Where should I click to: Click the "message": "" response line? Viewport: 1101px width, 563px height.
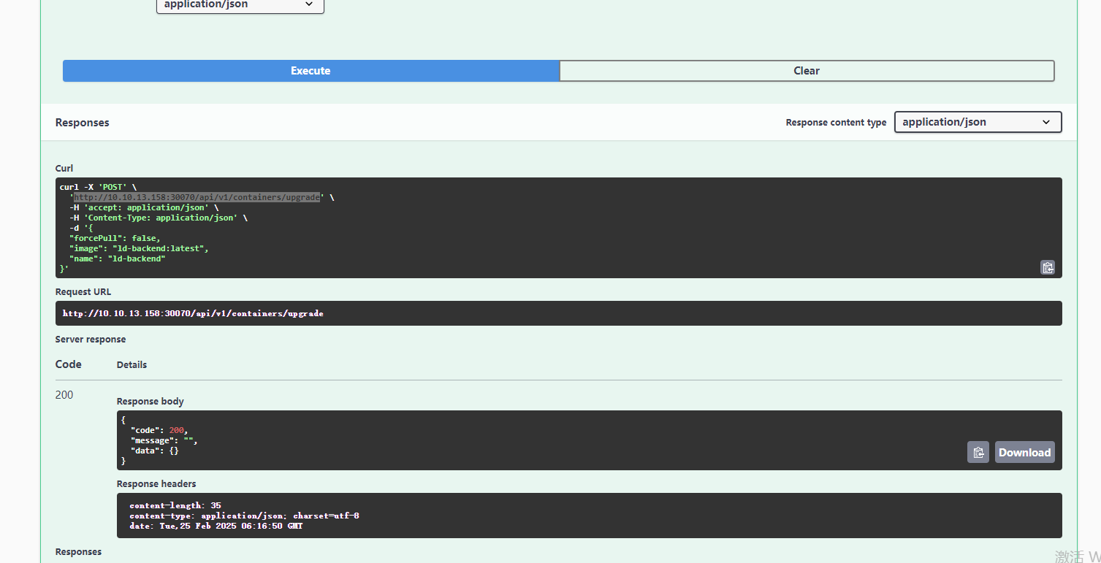point(164,440)
